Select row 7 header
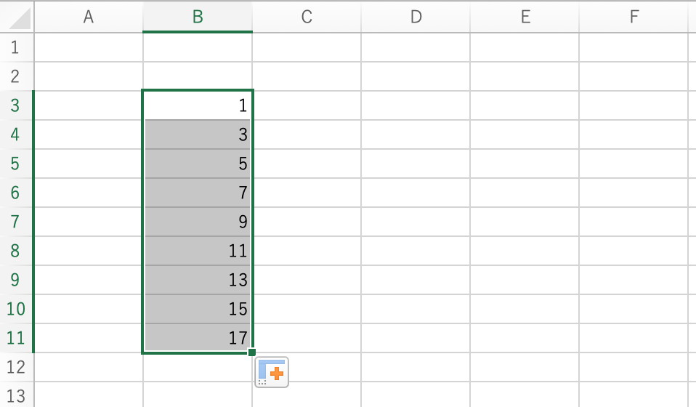 [x=16, y=222]
